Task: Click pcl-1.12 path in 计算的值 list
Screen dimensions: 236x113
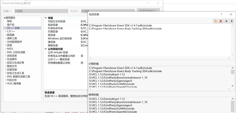Action: click(x=107, y=74)
